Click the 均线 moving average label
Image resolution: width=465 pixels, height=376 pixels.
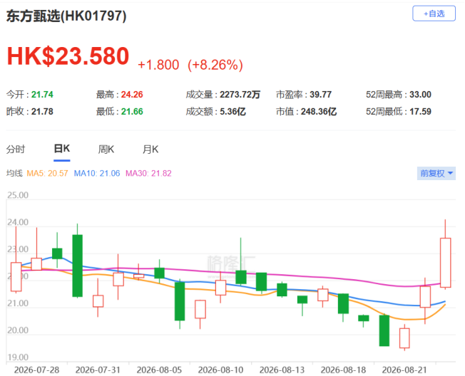click(x=14, y=173)
